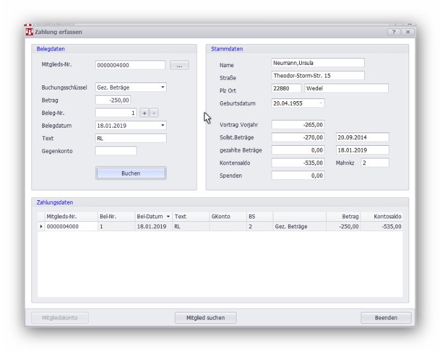Click the help question mark button
The width and height of the screenshot is (440, 351).
pyautogui.click(x=393, y=32)
